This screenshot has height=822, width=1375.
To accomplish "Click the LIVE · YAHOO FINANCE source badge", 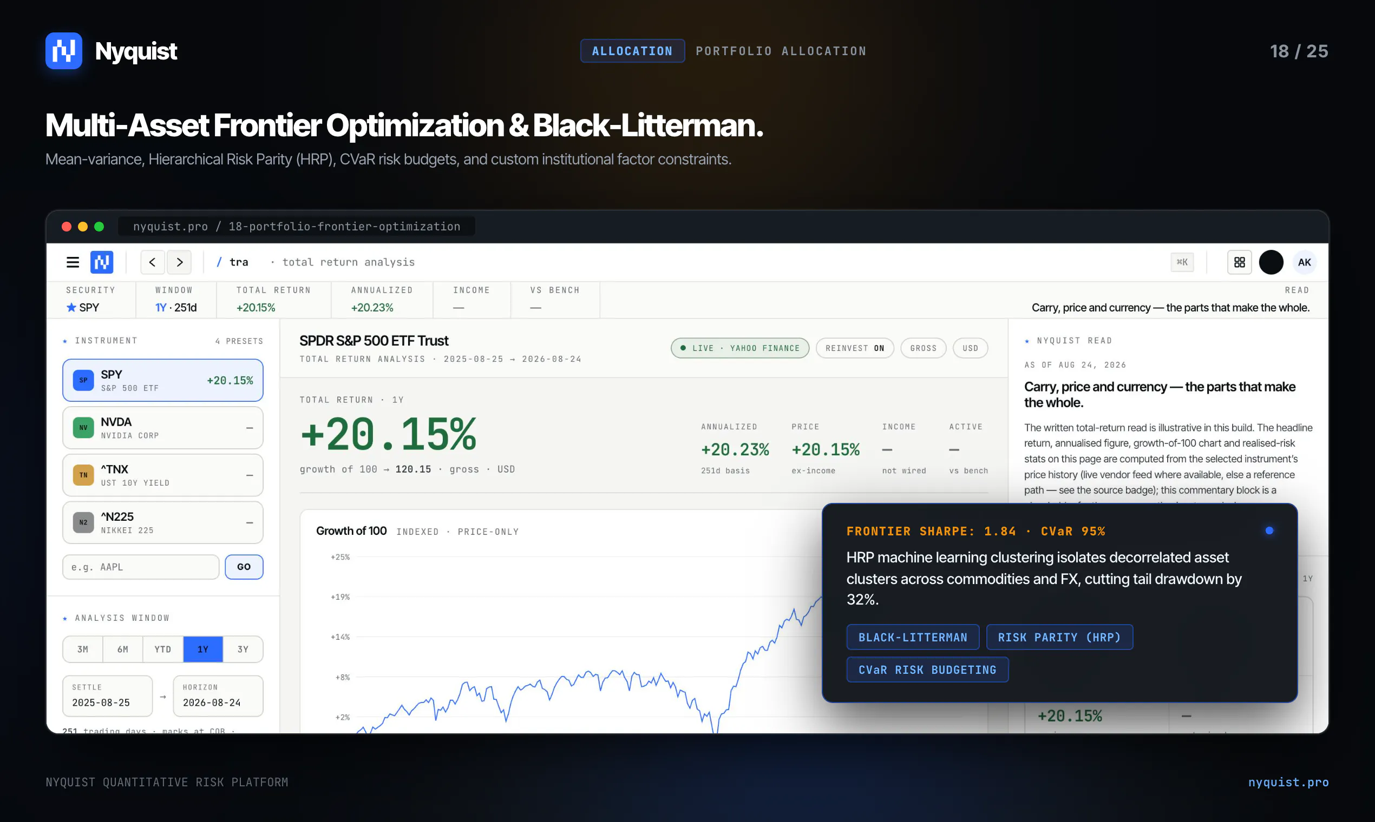I will click(x=739, y=348).
